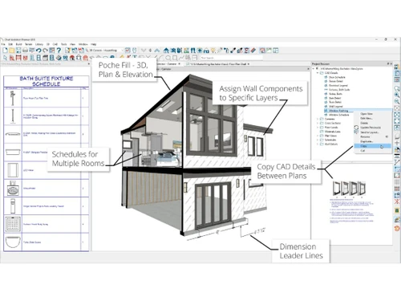The height and width of the screenshot is (301, 401).
Task: Click the Update Previews refresh icon
Action: [356, 128]
